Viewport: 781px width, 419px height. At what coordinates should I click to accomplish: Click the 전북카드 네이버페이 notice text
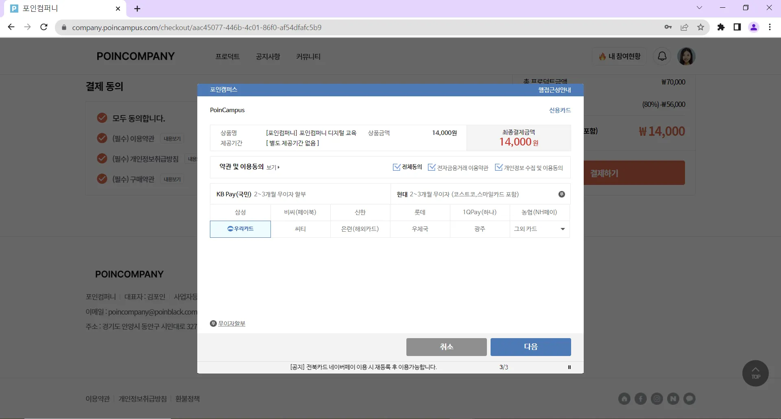tap(363, 367)
